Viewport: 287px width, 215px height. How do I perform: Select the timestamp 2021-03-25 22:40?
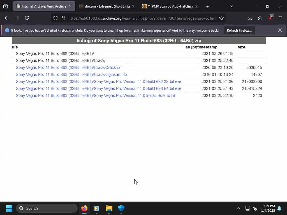pos(217,60)
